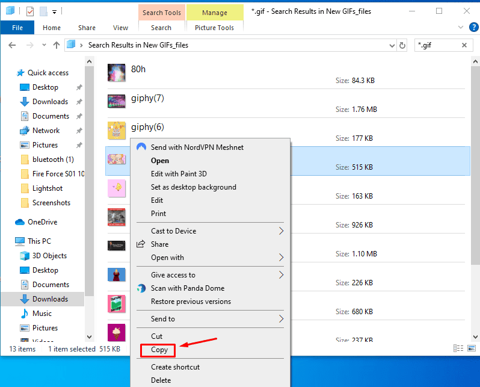Open pinned Downloads under Quick access
The height and width of the screenshot is (387, 480).
(x=50, y=102)
